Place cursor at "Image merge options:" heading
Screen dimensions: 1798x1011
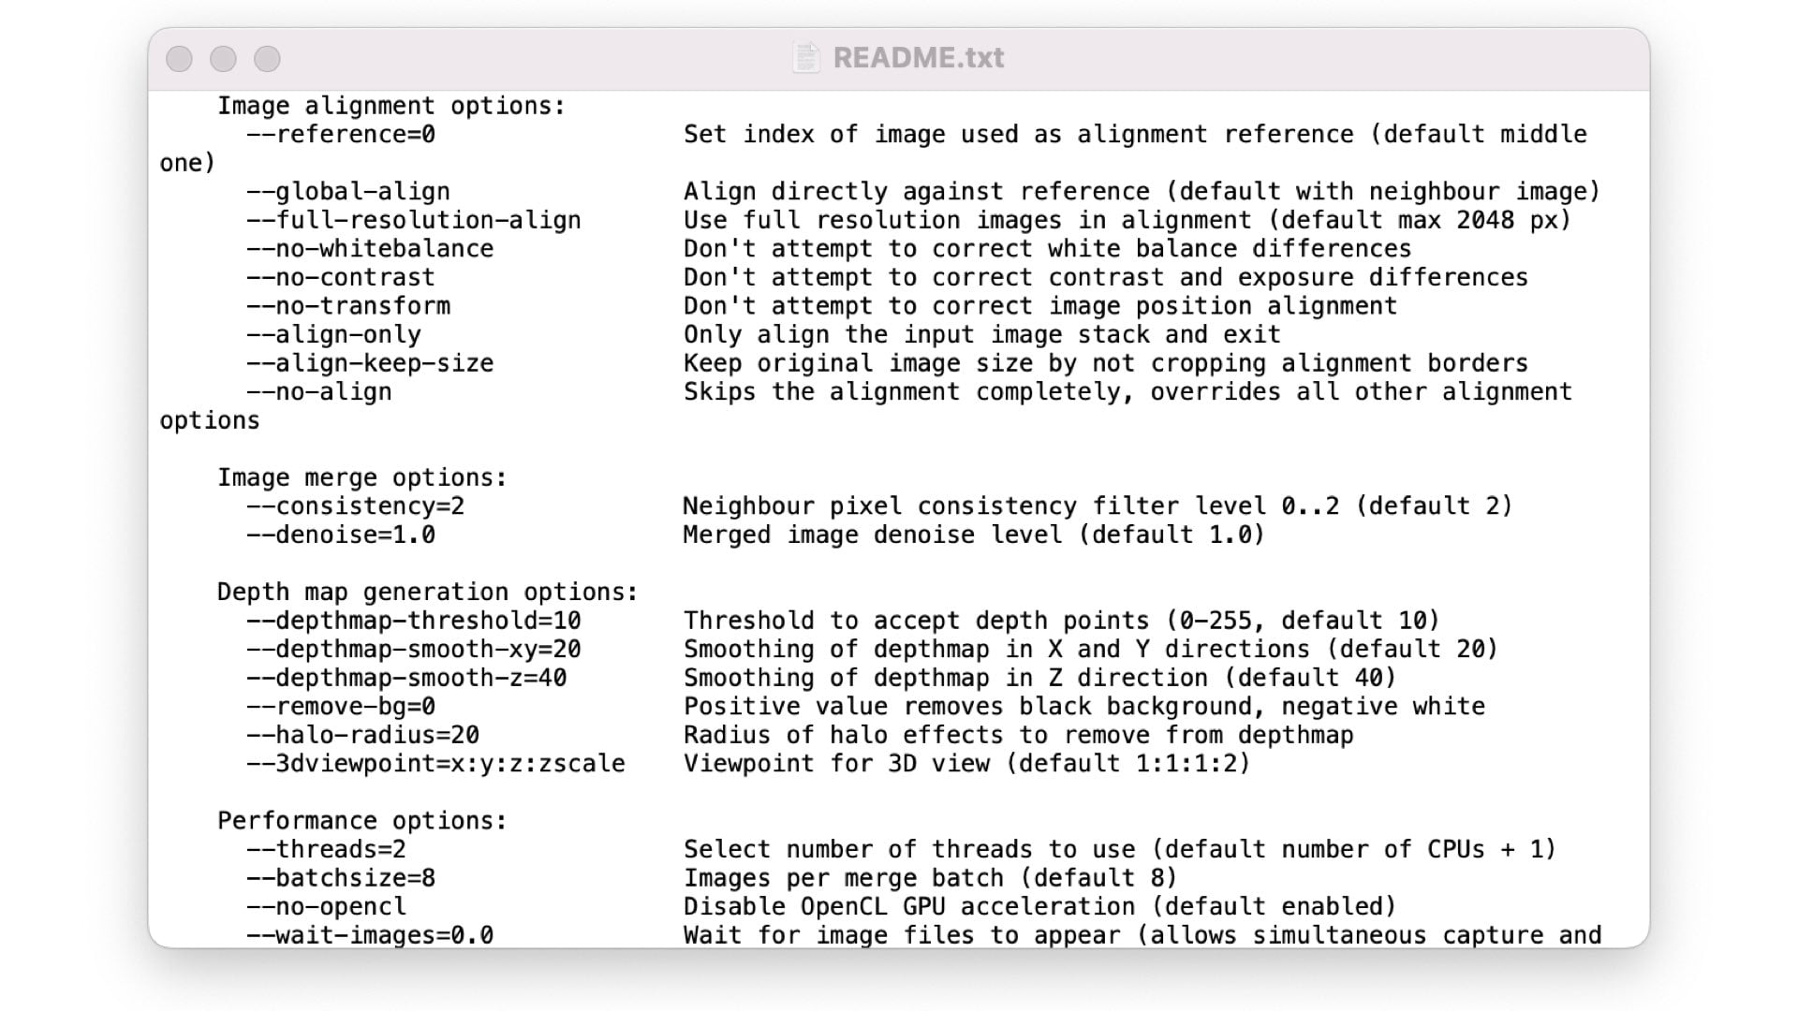(x=362, y=478)
